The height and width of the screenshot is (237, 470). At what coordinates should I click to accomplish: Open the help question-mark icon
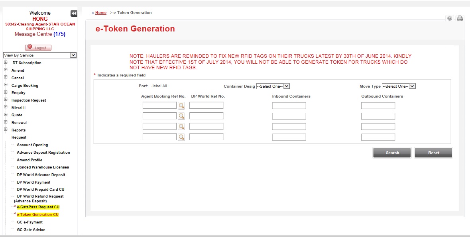click(450, 18)
